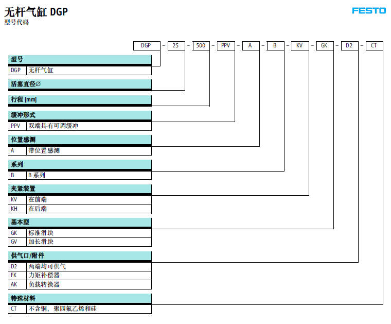Select the '500' code box

(x=201, y=46)
